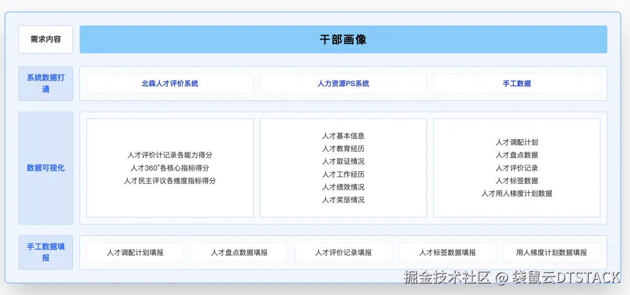Viewport: 630px width, 295px height.
Task: Select the 人才工作经历 line
Action: [x=343, y=174]
